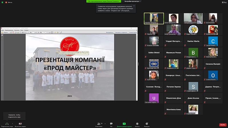Click the green encryption shield icon

click(x=2, y=1)
